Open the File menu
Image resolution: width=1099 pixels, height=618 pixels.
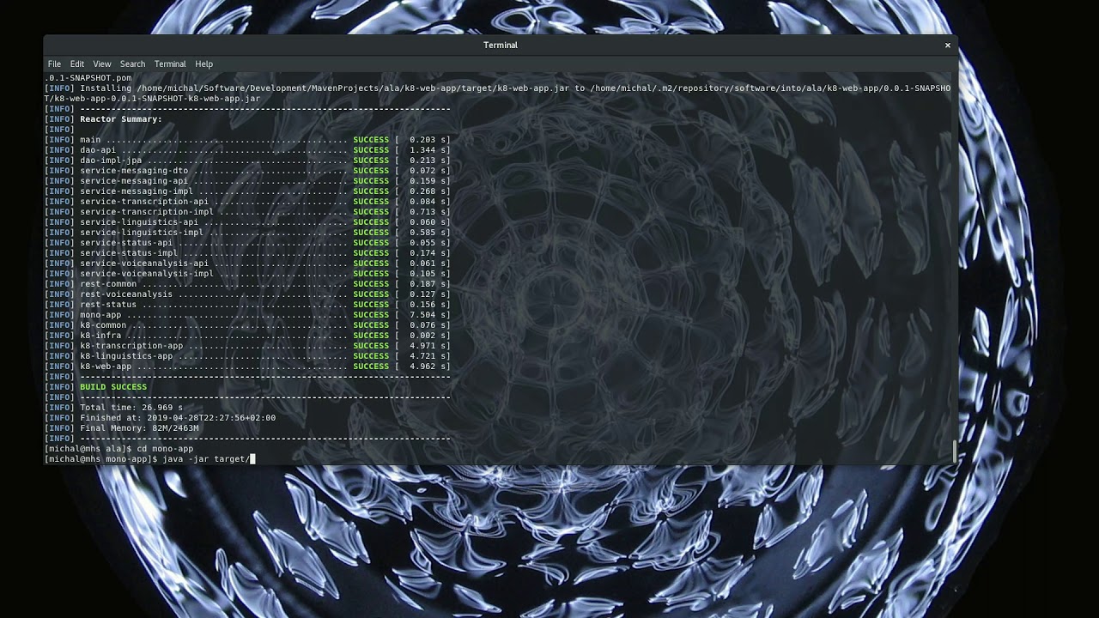[x=54, y=64]
